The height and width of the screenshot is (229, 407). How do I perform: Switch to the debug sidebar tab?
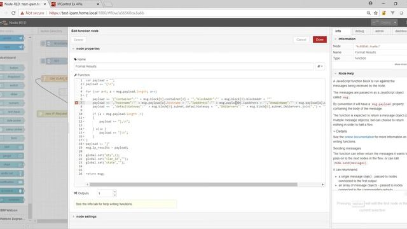359,31
